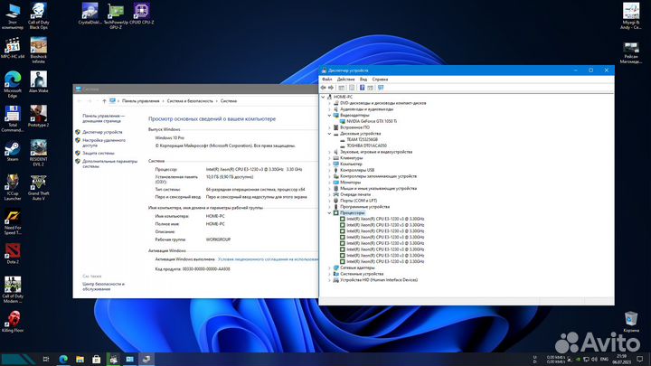Select the TOSHIBA DT01ACA050 disk
Image resolution: width=651 pixels, height=366 pixels.
(x=366, y=145)
